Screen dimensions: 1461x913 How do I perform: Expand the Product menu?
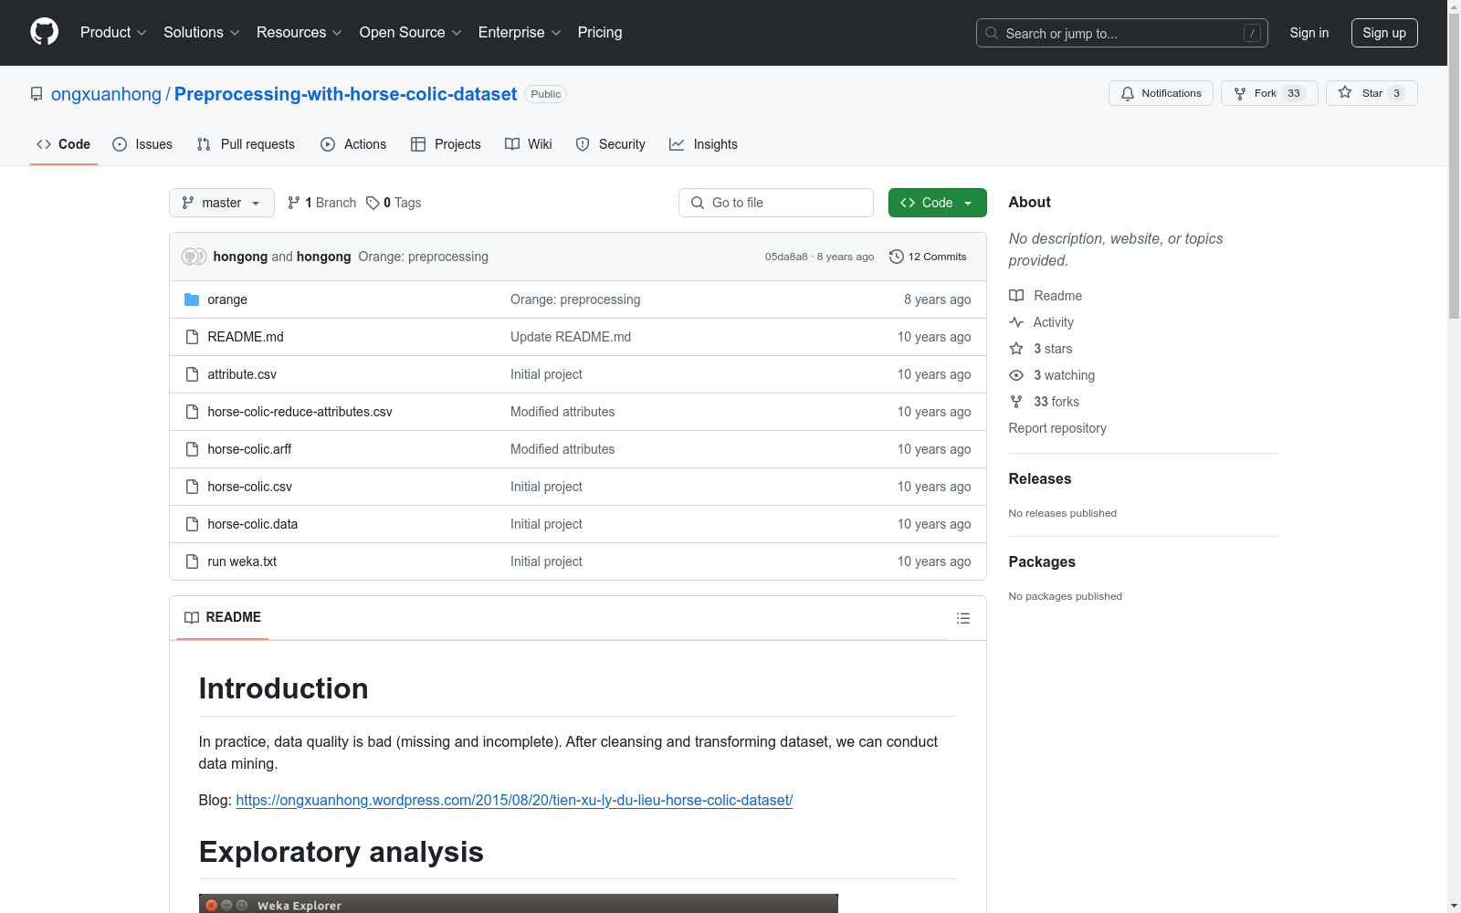[113, 32]
